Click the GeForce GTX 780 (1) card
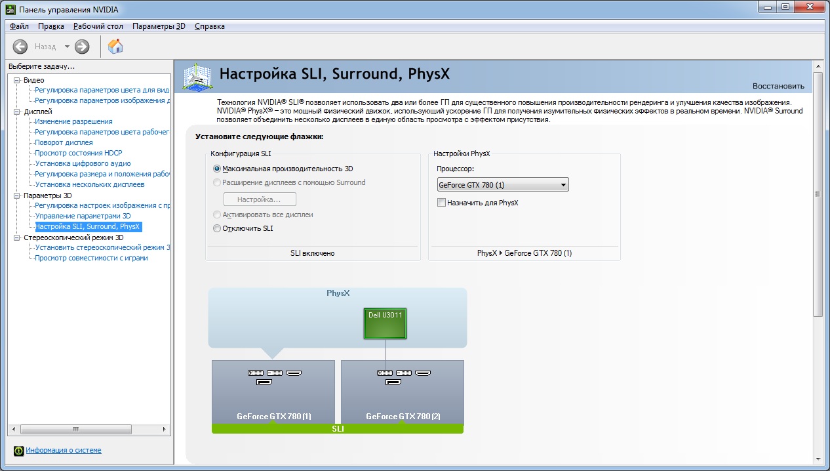Screen dimensions: 830x471 pos(273,392)
